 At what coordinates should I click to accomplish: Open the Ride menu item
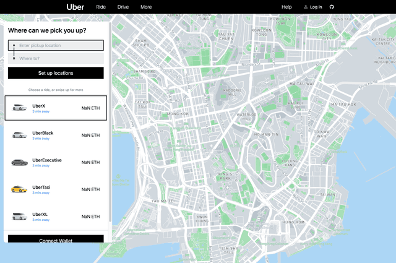101,7
